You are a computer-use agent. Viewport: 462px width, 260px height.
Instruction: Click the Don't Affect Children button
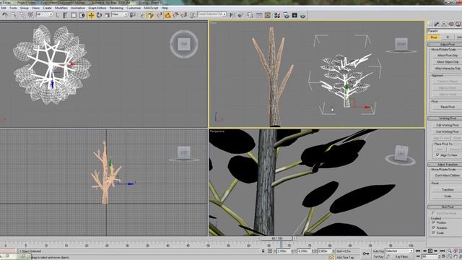pos(448,175)
